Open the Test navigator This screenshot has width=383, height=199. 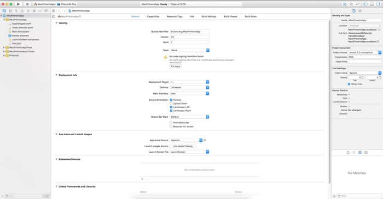(x=28, y=11)
